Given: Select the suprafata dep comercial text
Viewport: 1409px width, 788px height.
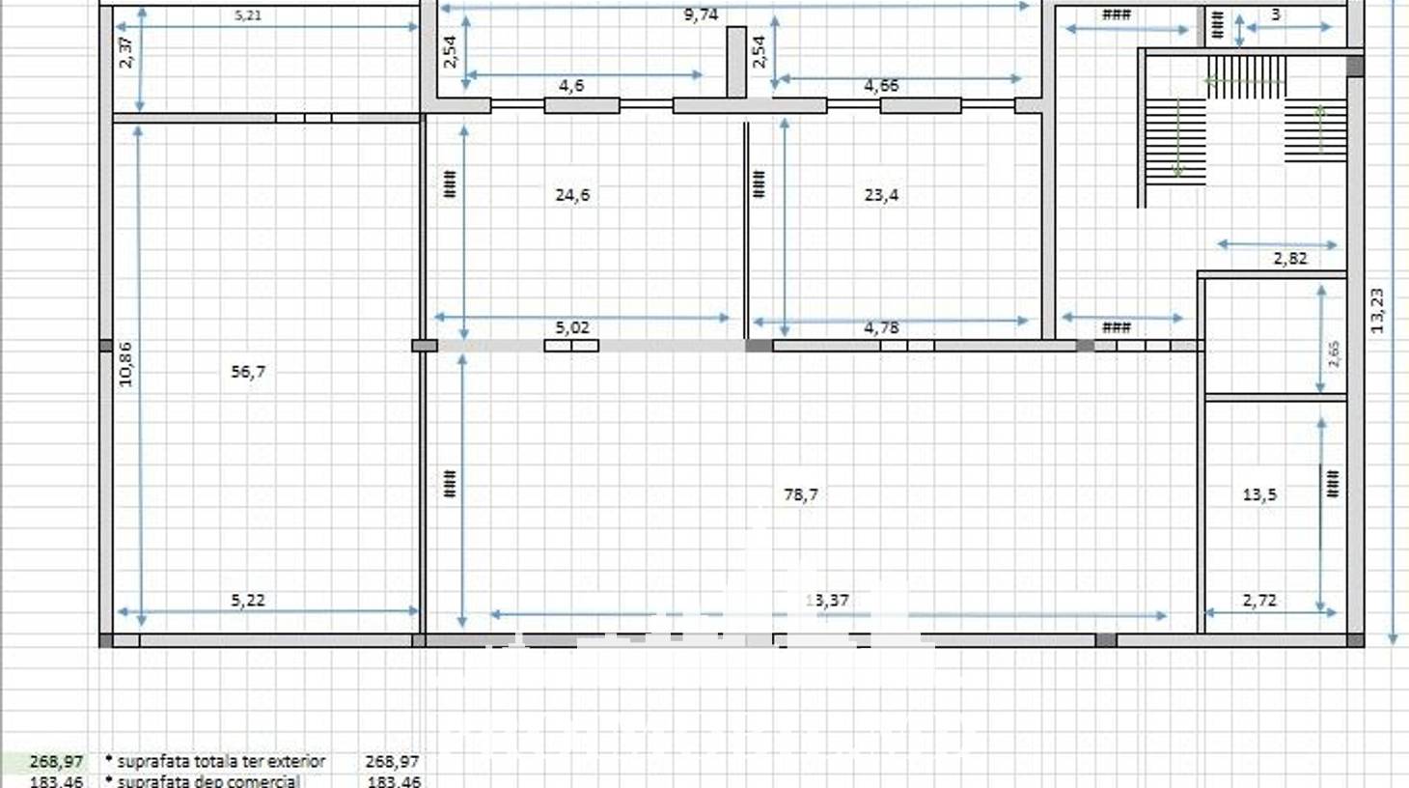Looking at the screenshot, I should [x=208, y=781].
